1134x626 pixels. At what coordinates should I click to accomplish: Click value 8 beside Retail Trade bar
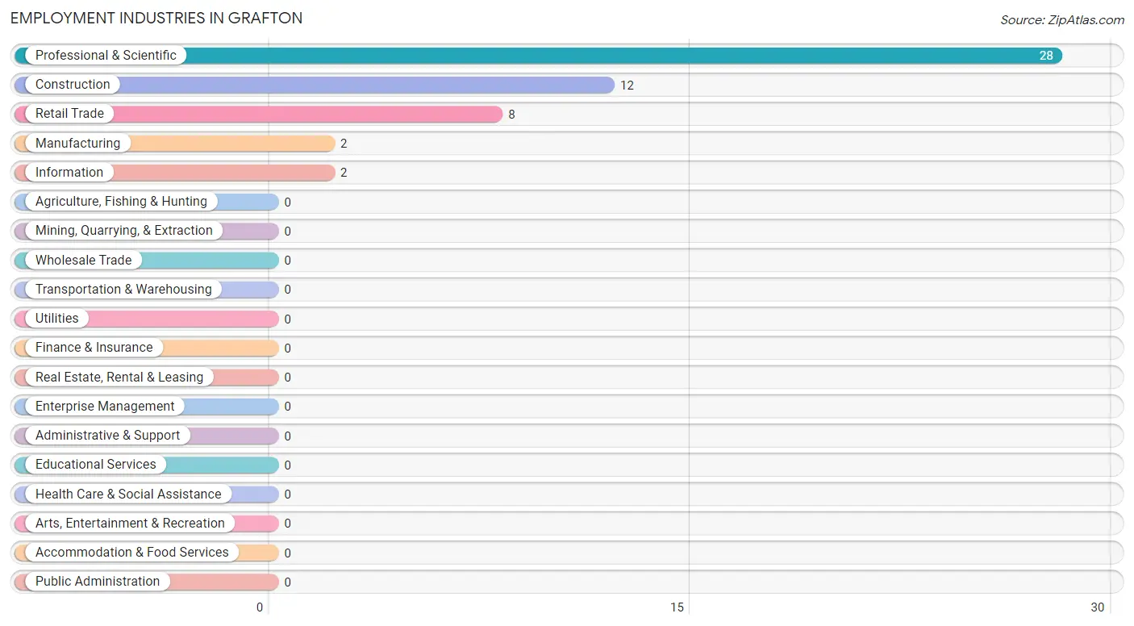511,115
